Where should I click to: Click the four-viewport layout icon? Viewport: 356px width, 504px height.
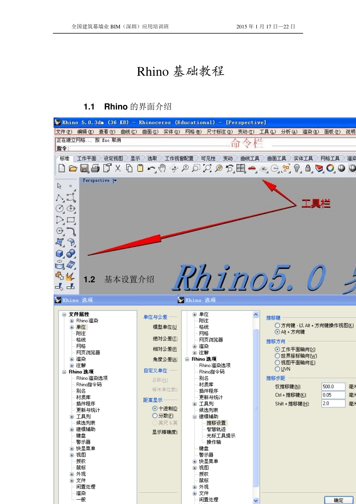pos(241,169)
